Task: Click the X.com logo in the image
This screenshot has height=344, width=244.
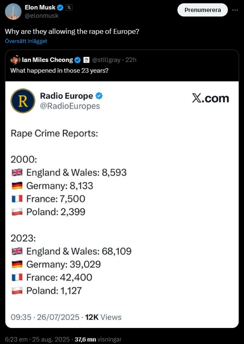Action: (211, 99)
